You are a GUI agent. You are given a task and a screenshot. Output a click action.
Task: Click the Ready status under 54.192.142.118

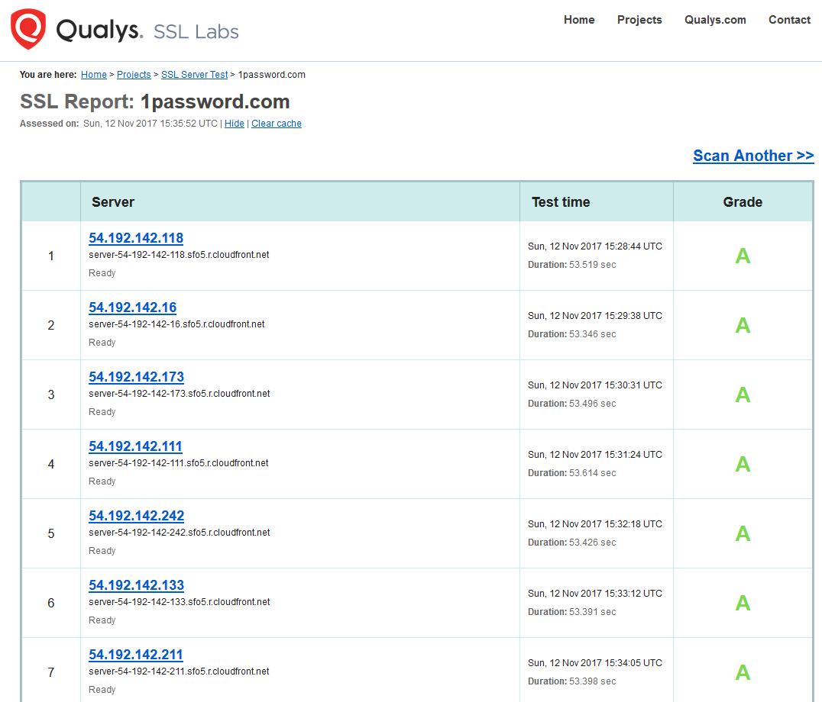coord(102,273)
